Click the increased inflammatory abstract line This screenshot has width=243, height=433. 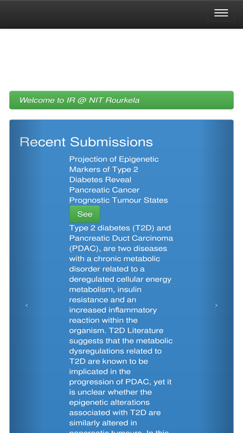click(113, 310)
